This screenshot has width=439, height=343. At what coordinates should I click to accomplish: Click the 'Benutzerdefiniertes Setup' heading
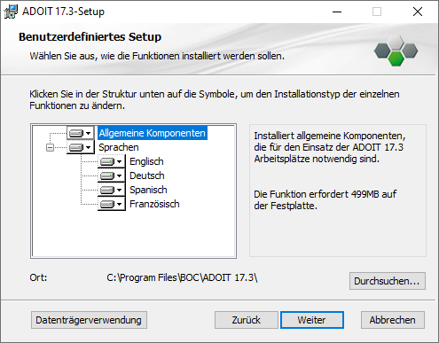(x=90, y=37)
